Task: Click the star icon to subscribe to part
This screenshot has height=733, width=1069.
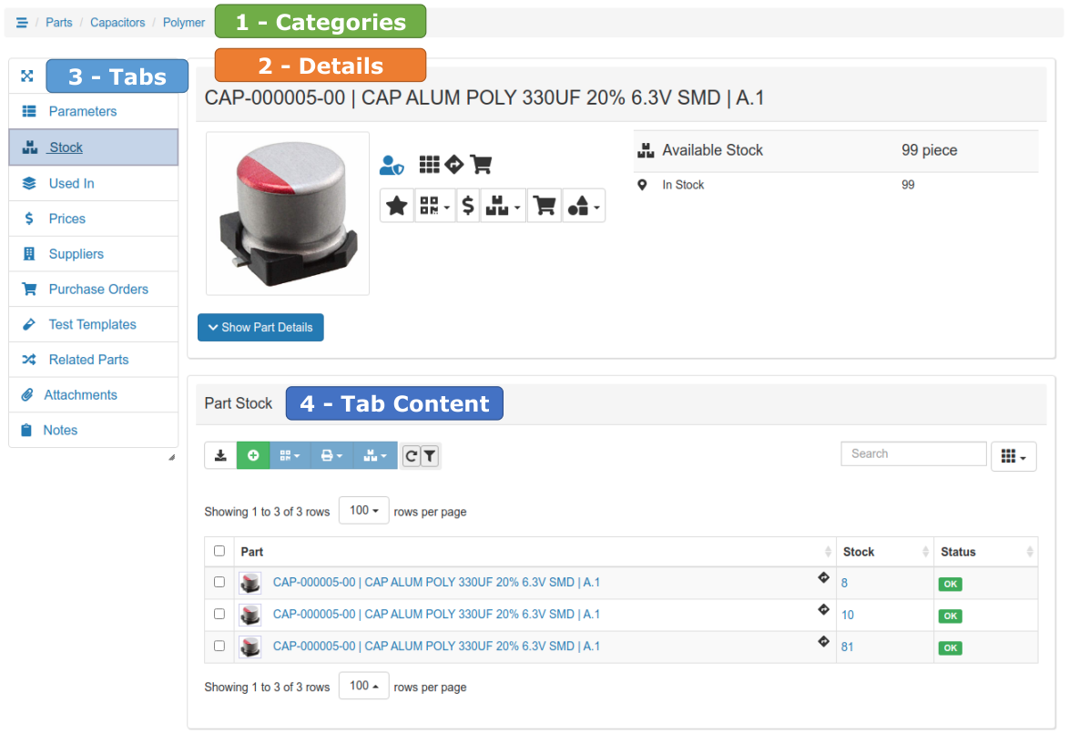Action: click(397, 206)
